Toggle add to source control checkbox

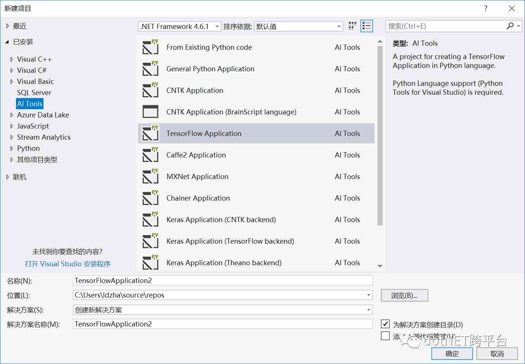click(385, 336)
